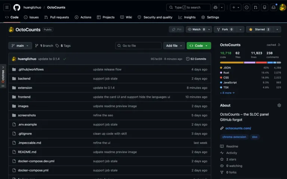287x179 pixels.
Task: Refresh the cached OctoCounts stats icon
Action: pos(279,45)
